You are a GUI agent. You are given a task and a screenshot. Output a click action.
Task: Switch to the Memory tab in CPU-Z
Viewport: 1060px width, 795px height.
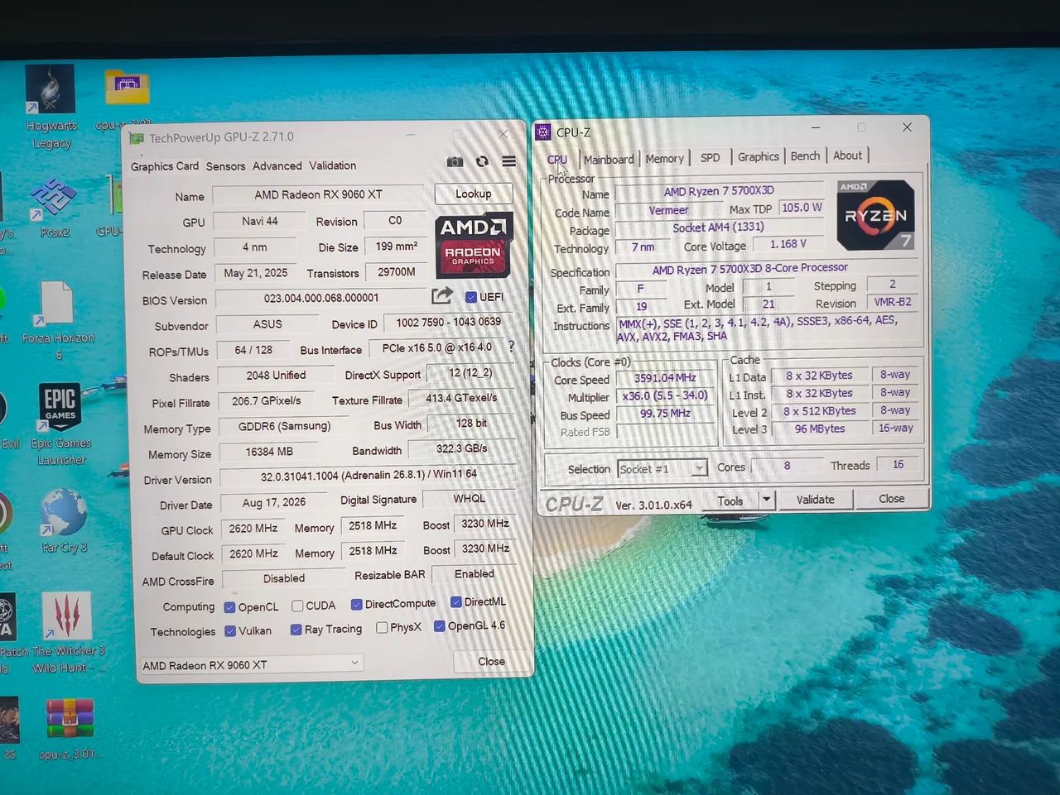[664, 158]
